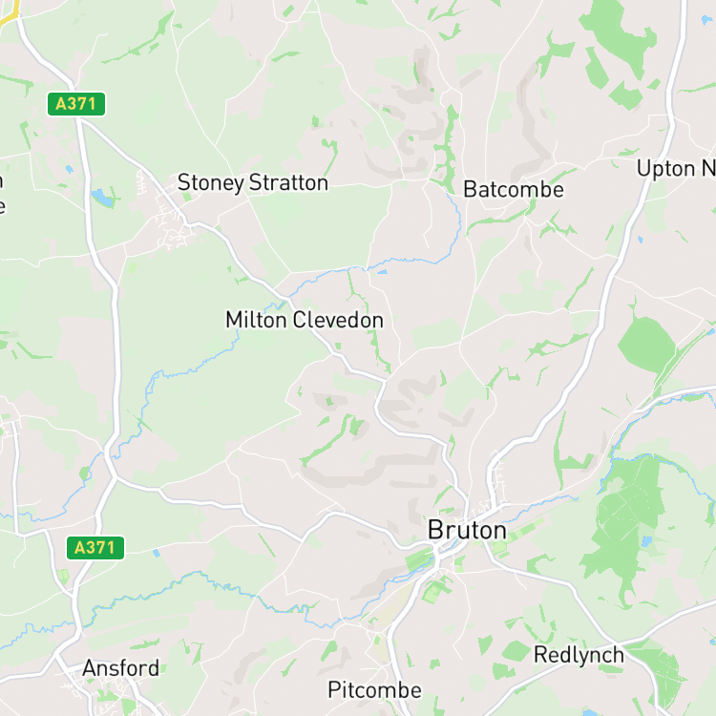Screen dimensions: 716x716
Task: Click the small blue lake in eastern woodland
Action: pos(646,541)
